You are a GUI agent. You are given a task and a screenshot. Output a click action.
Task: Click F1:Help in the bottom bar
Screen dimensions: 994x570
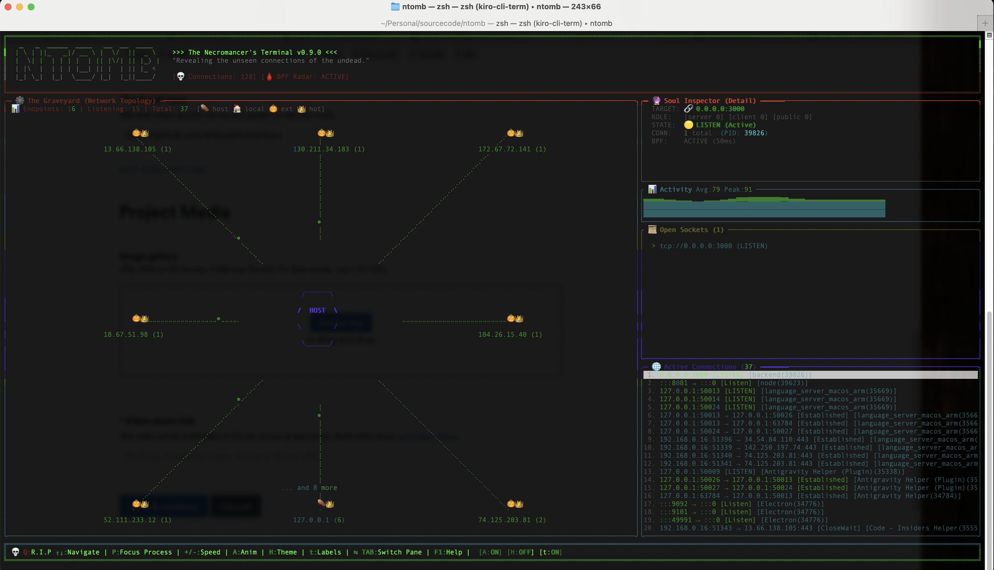pyautogui.click(x=448, y=552)
